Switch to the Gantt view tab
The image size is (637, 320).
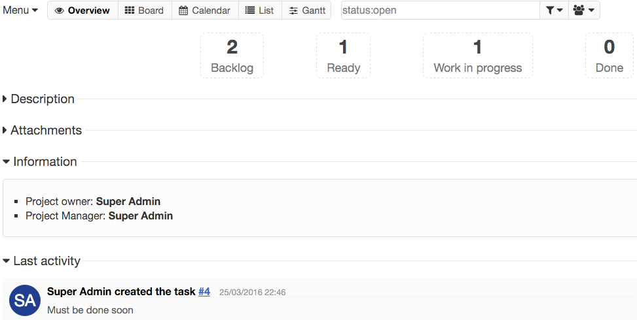click(x=307, y=10)
